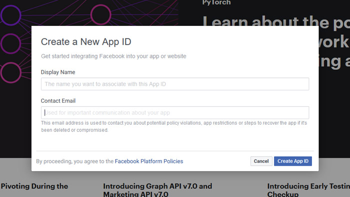Screen dimensions: 350x197
Task: Click the PyTorch label on background page
Action: pyautogui.click(x=216, y=2)
